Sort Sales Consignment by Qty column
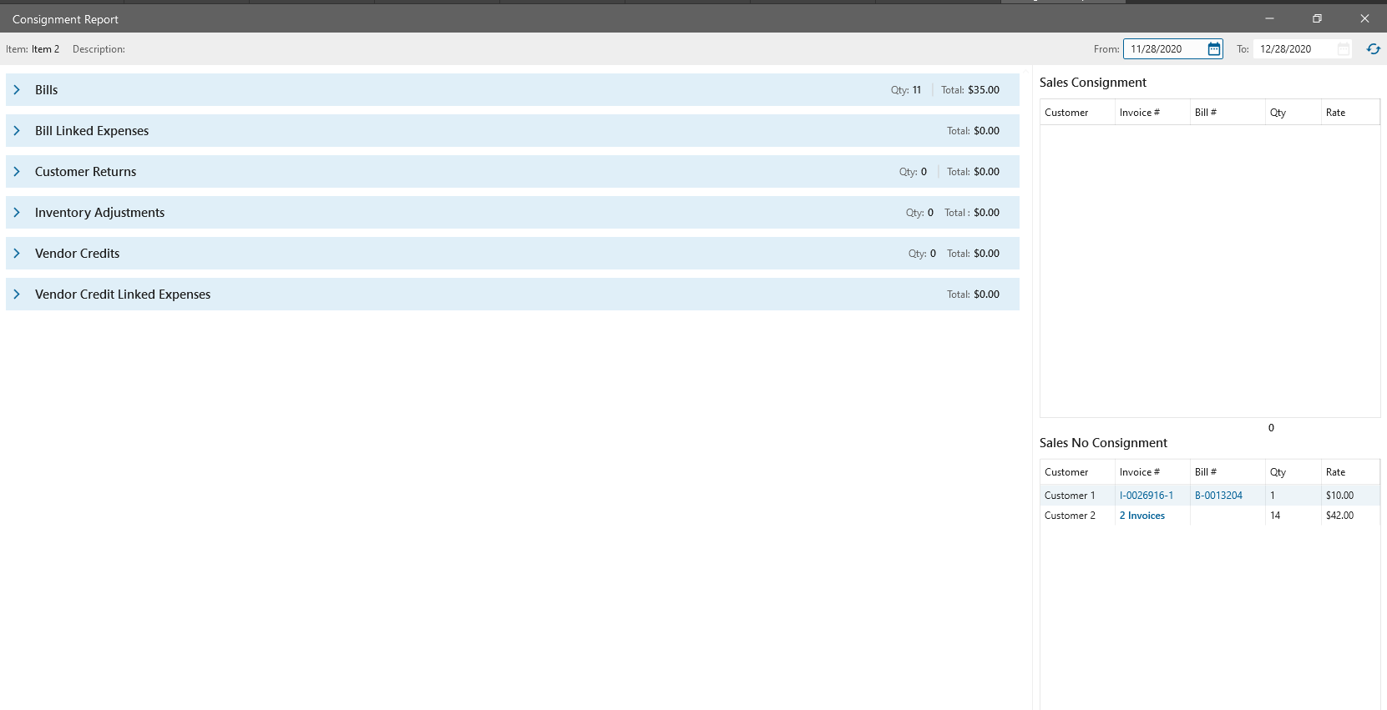 click(x=1293, y=113)
